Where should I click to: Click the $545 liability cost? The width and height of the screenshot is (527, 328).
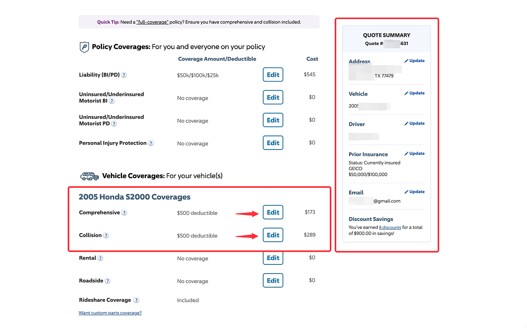point(310,75)
